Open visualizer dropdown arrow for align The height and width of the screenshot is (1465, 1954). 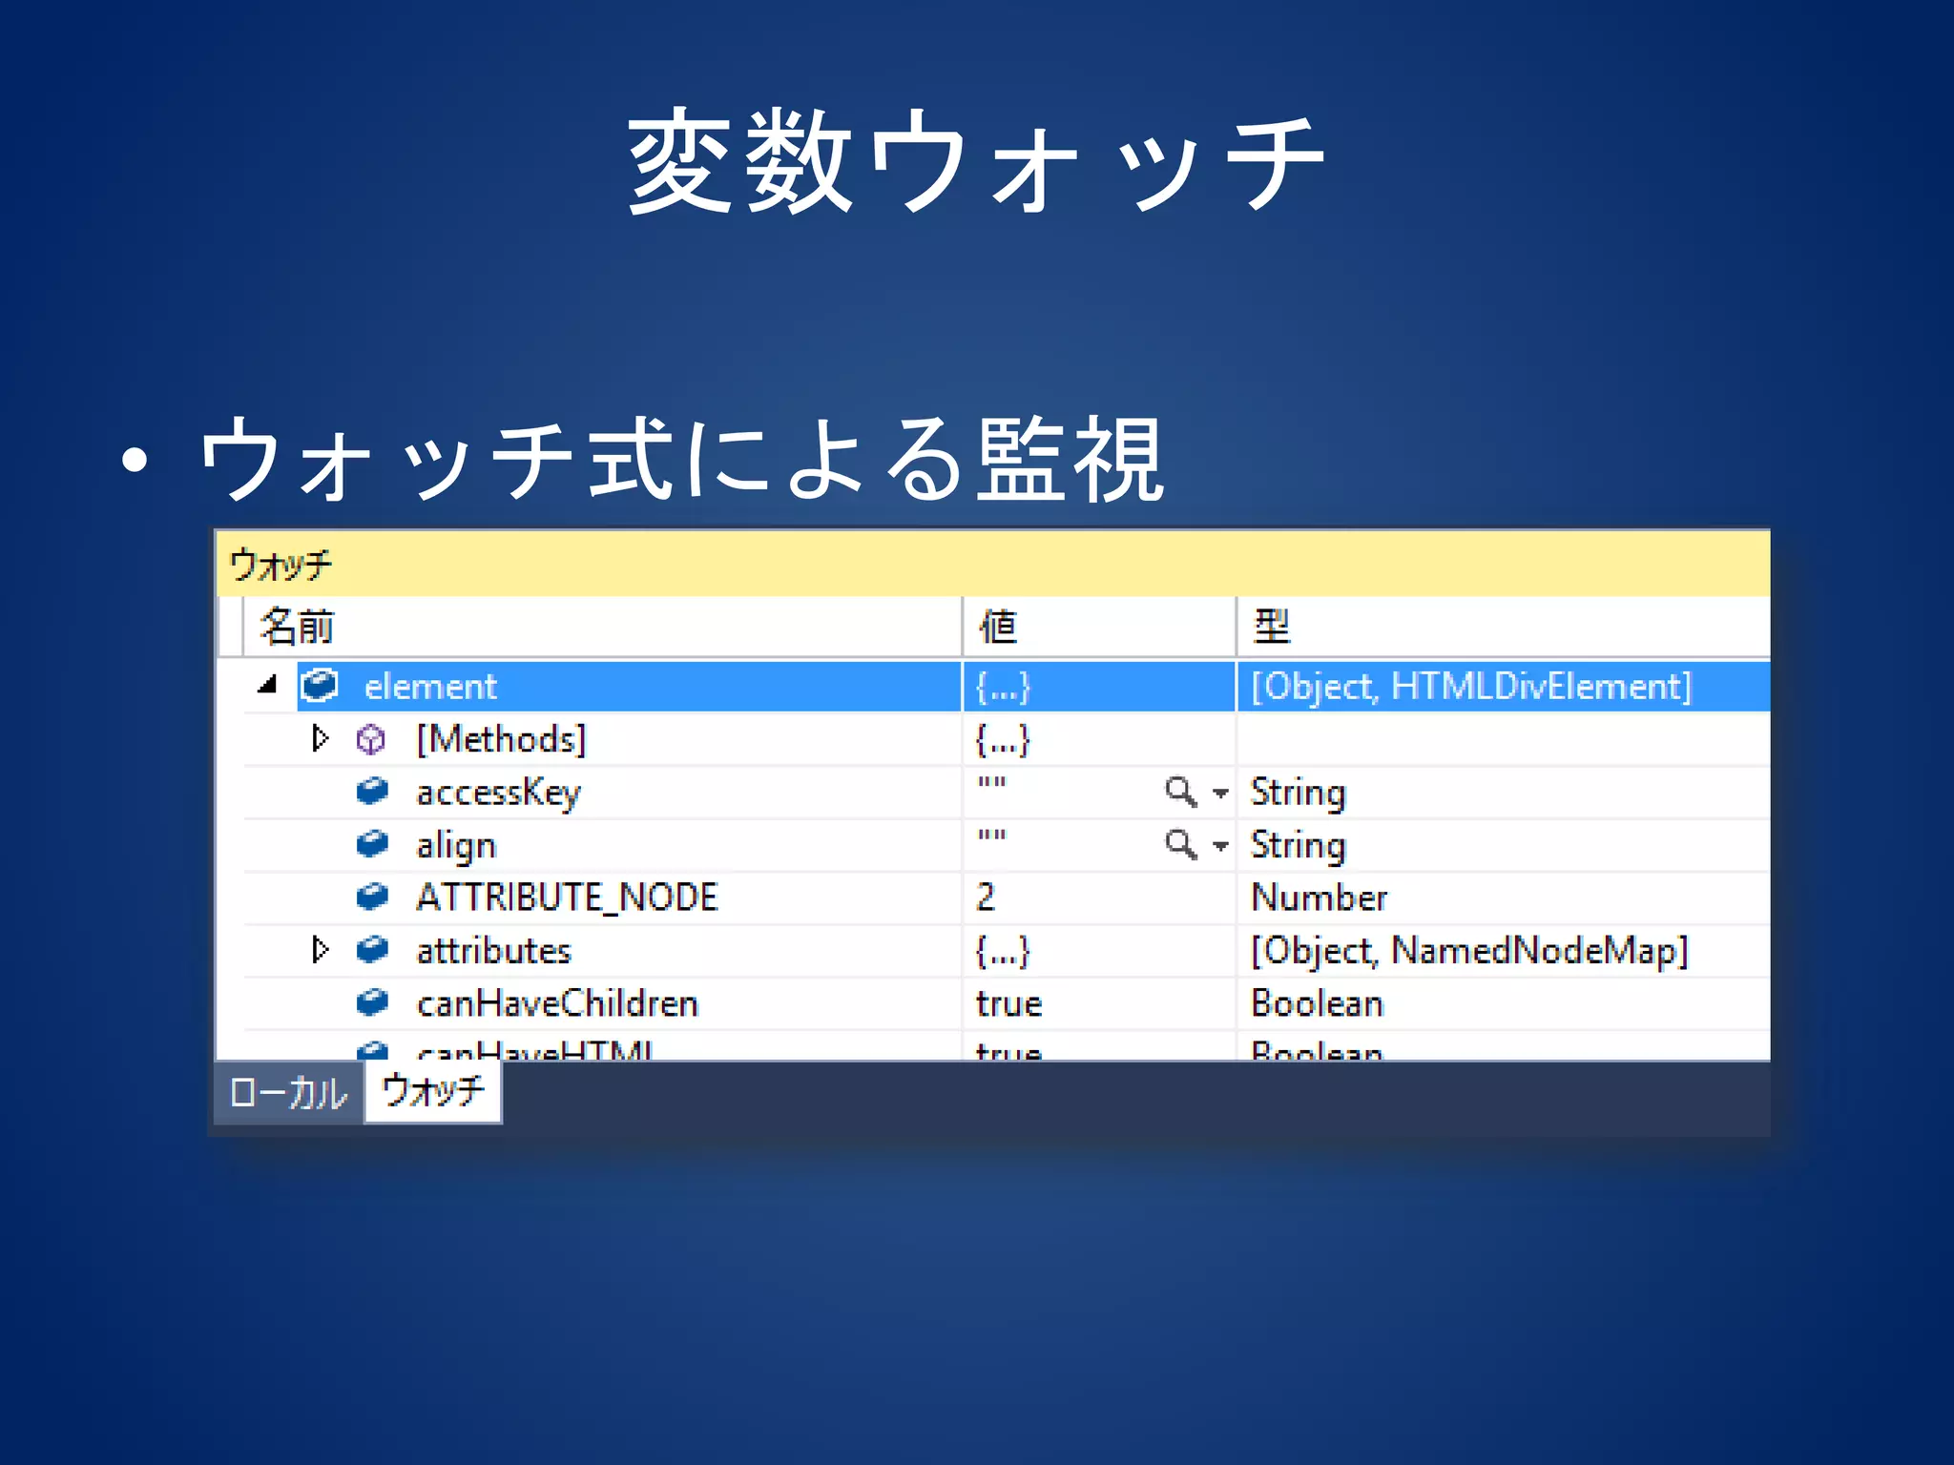coord(1219,846)
